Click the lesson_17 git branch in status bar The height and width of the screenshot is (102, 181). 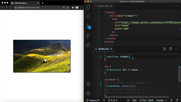tap(93, 100)
